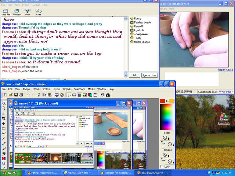Click the camera capture icon in toolbar

pos(108,95)
